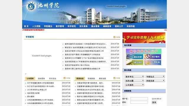Open the 信息公开 menu item
Viewport: 189px width, 106px height.
coord(119,26)
